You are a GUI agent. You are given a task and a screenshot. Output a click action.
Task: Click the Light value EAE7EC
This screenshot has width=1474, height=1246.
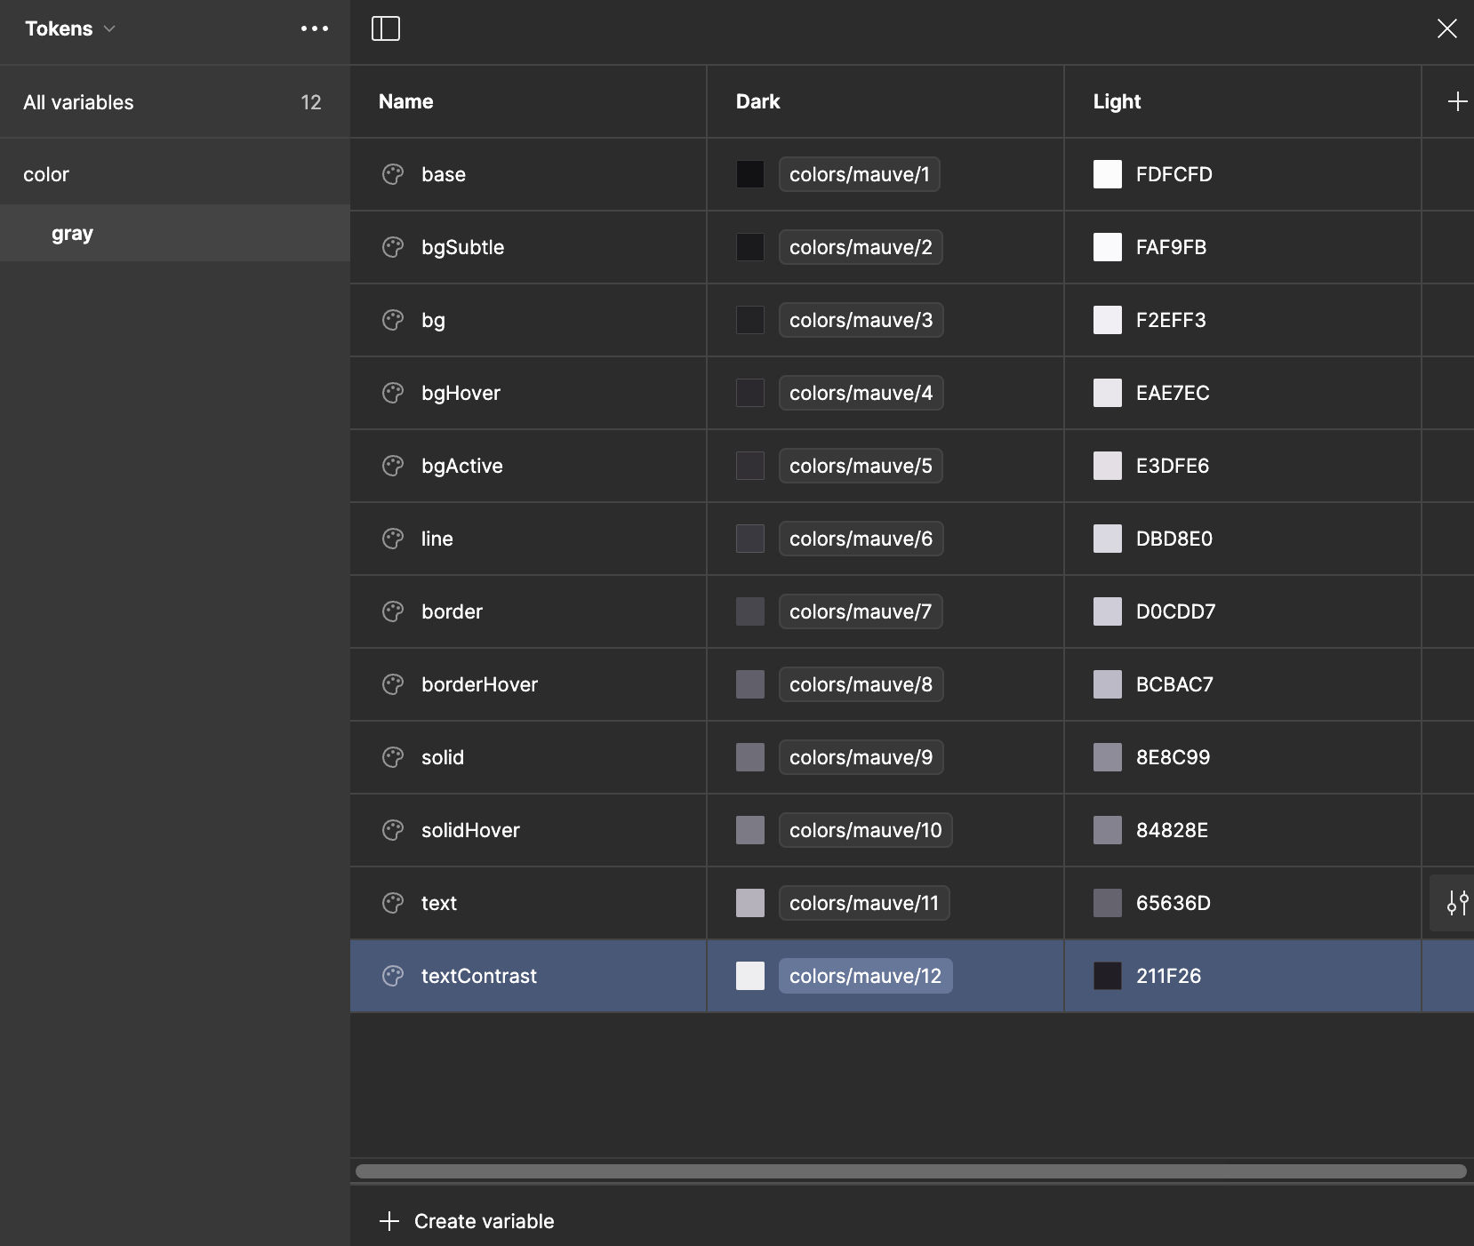coord(1174,393)
